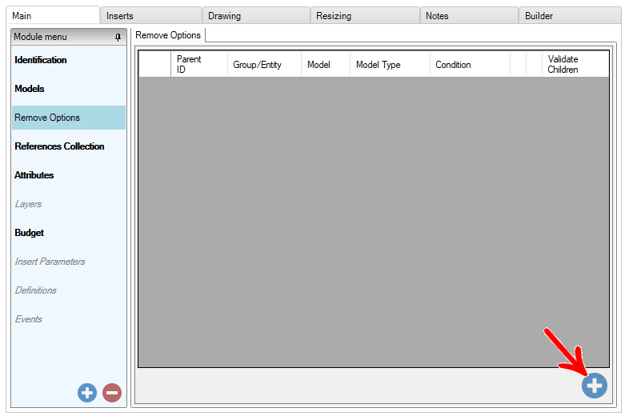Open References Collection menu item
The image size is (625, 416).
pos(69,146)
